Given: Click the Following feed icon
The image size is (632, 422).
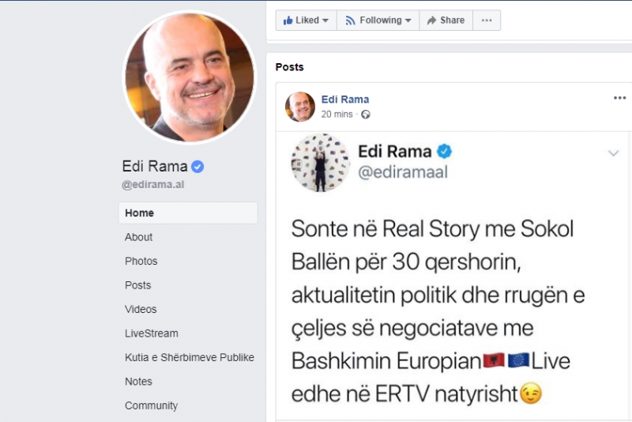Looking at the screenshot, I should [x=350, y=21].
